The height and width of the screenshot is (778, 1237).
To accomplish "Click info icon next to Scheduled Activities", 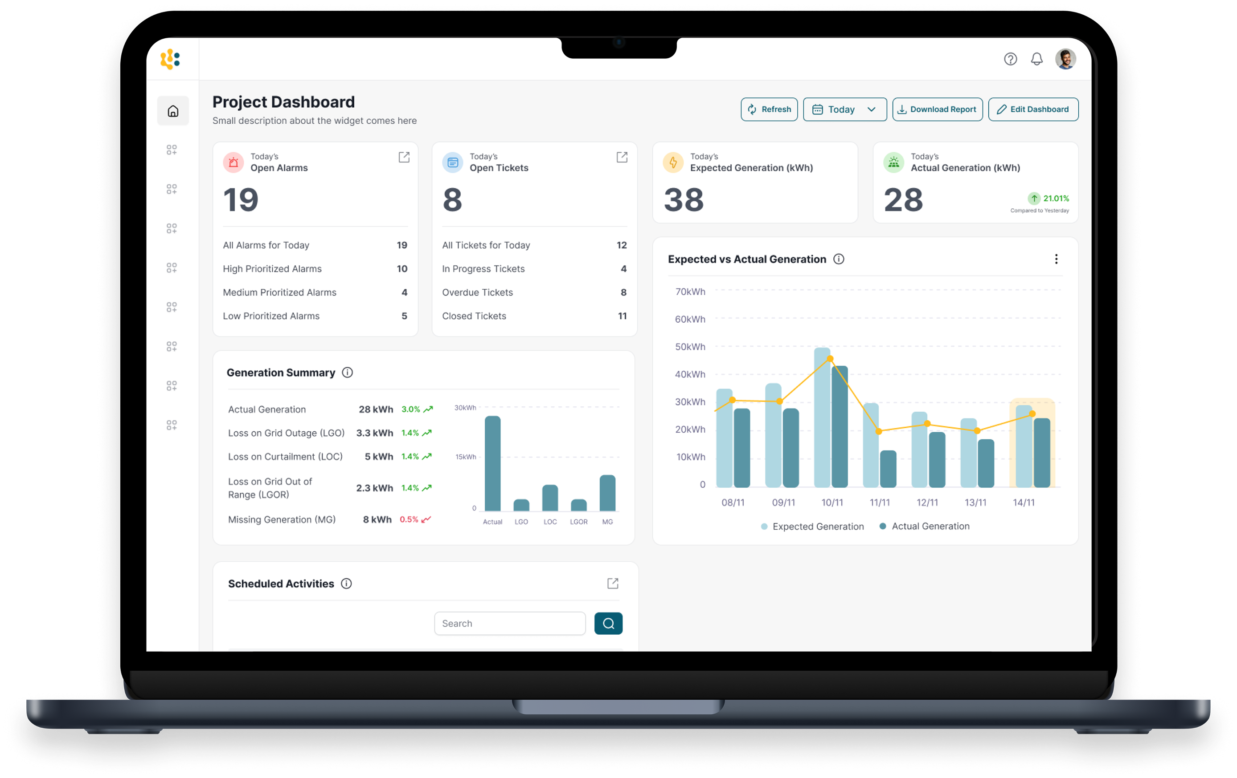I will click(x=346, y=583).
